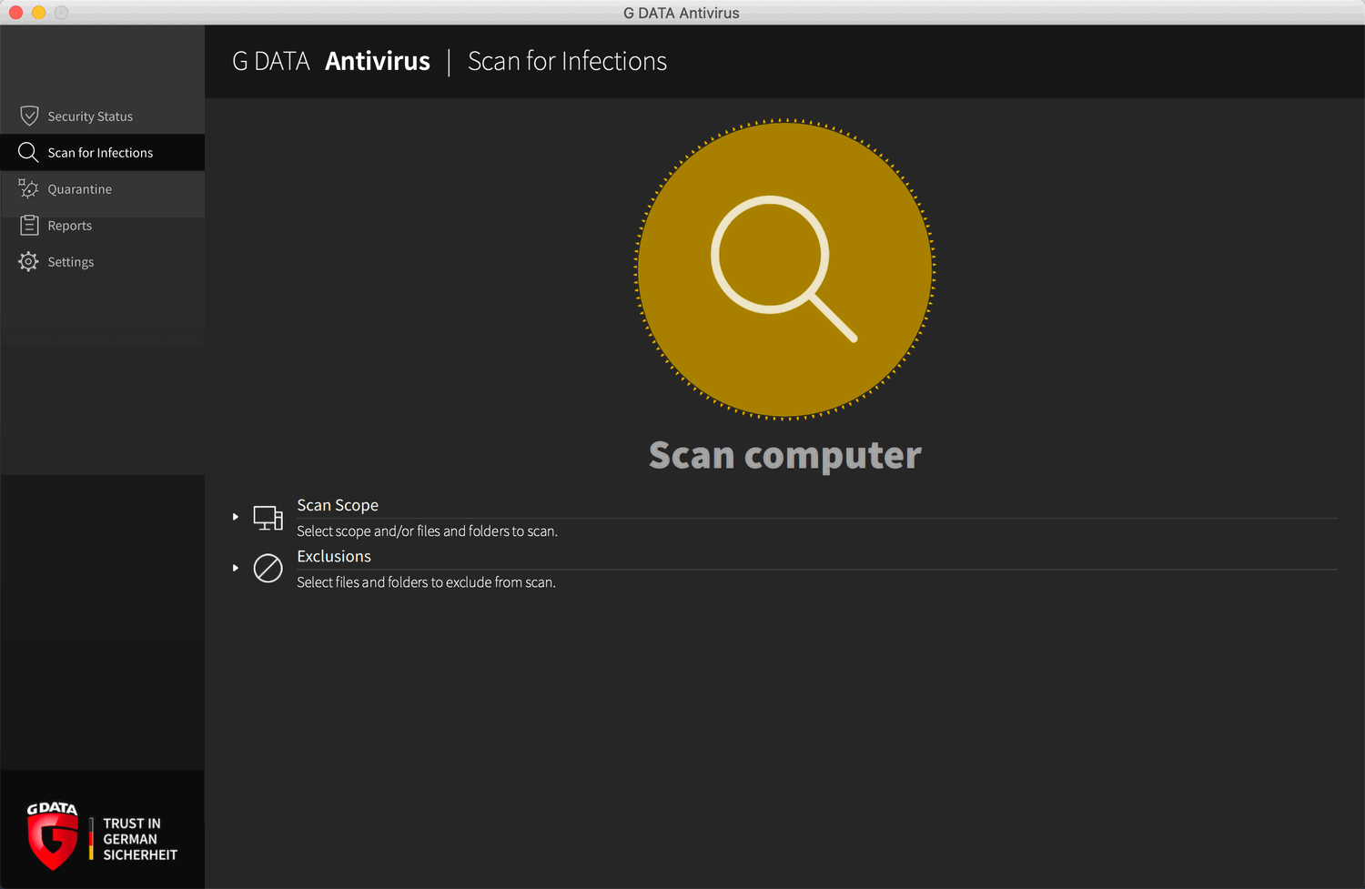Start scan with the large yellow magnifier
The image size is (1365, 889).
tap(784, 270)
